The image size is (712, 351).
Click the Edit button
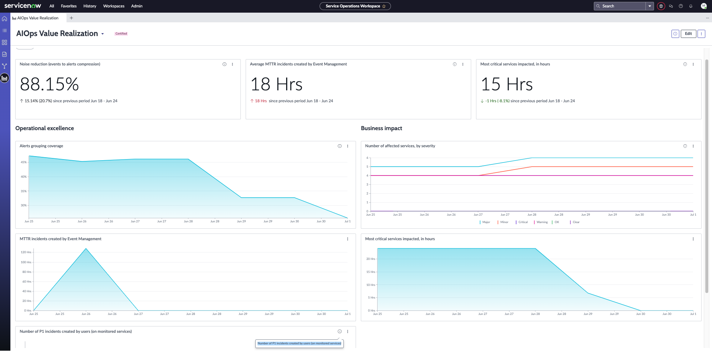[689, 33]
